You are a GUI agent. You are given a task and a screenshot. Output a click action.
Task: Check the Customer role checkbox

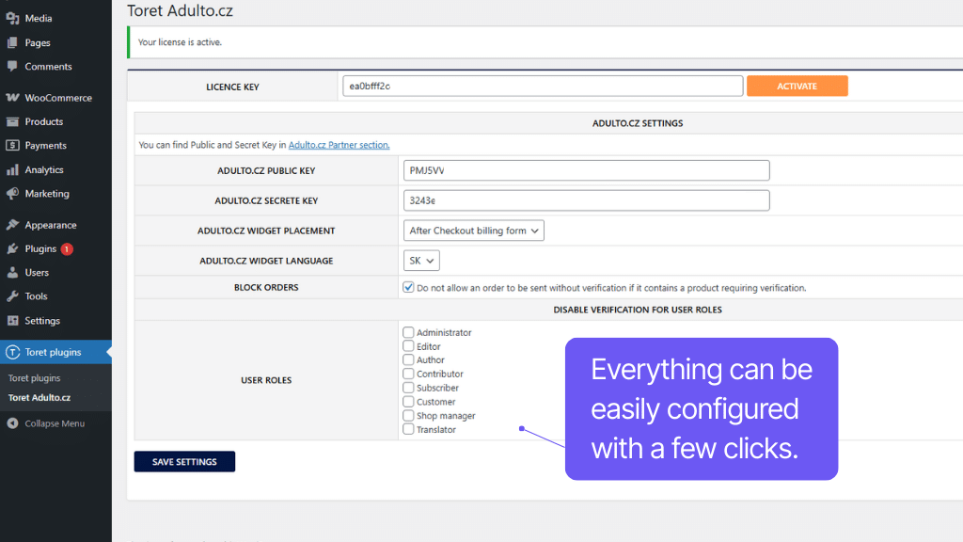(408, 401)
